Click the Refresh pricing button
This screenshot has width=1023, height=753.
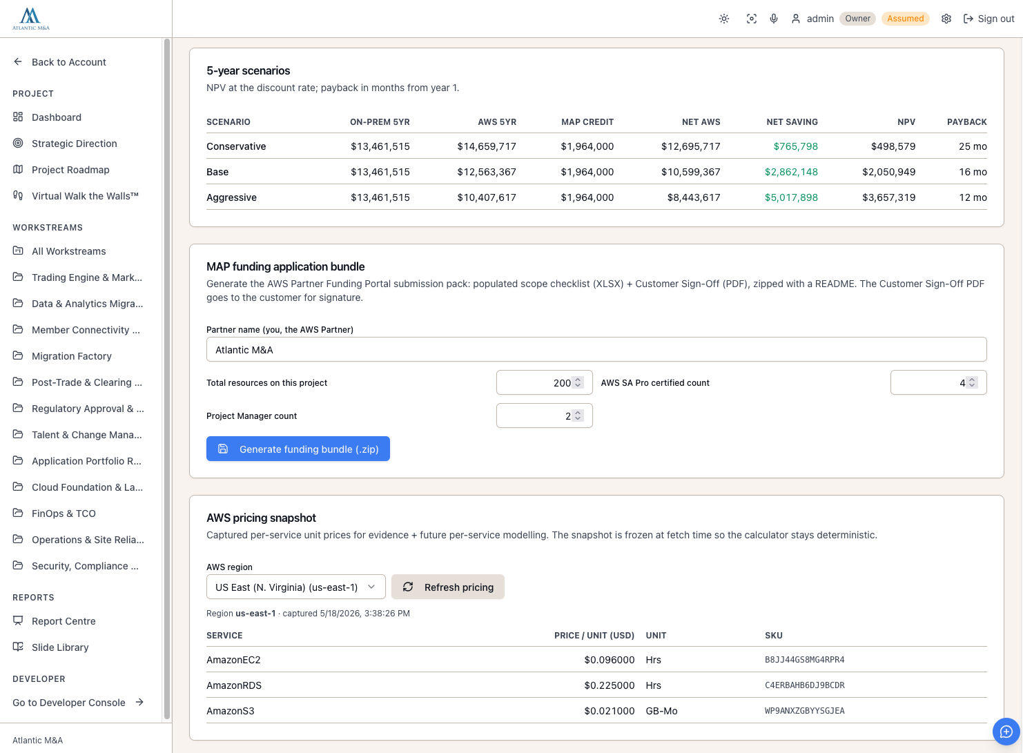tap(448, 587)
